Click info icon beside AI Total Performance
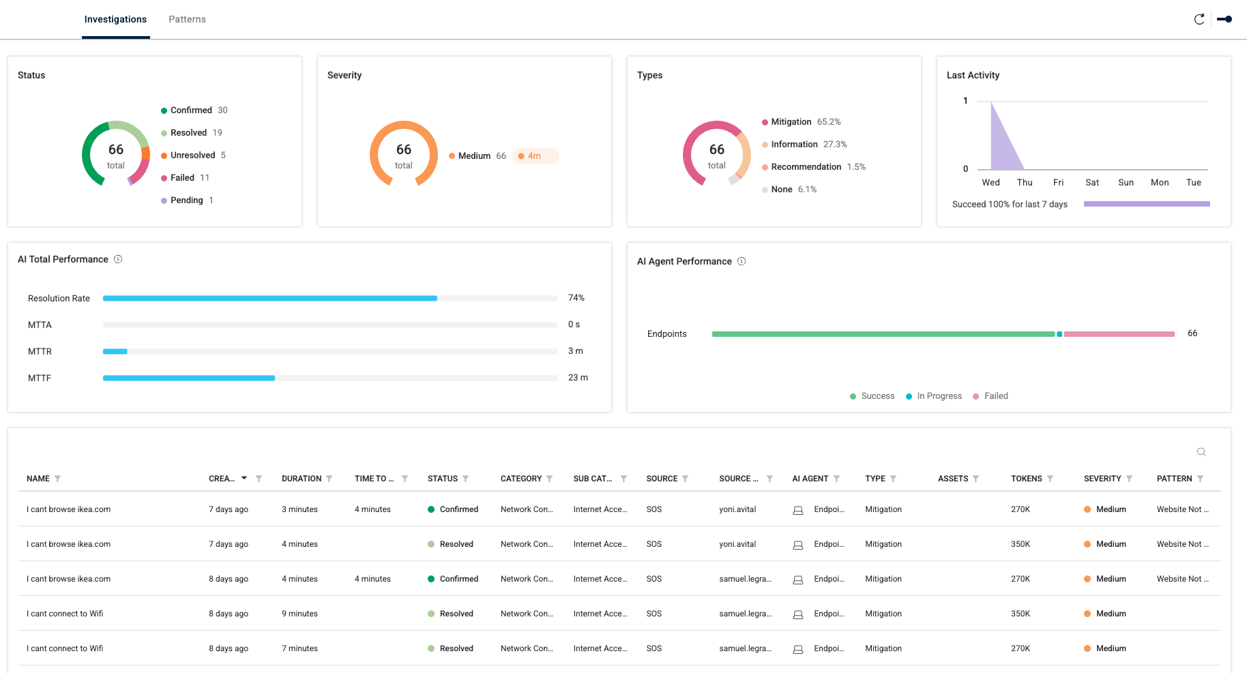 coord(118,259)
